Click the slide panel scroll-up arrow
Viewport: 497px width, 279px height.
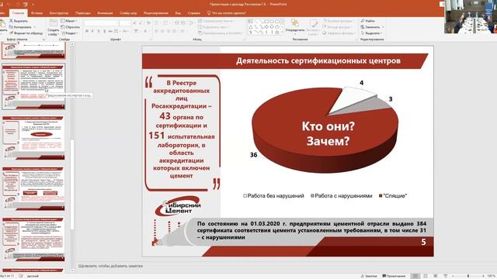(x=72, y=45)
